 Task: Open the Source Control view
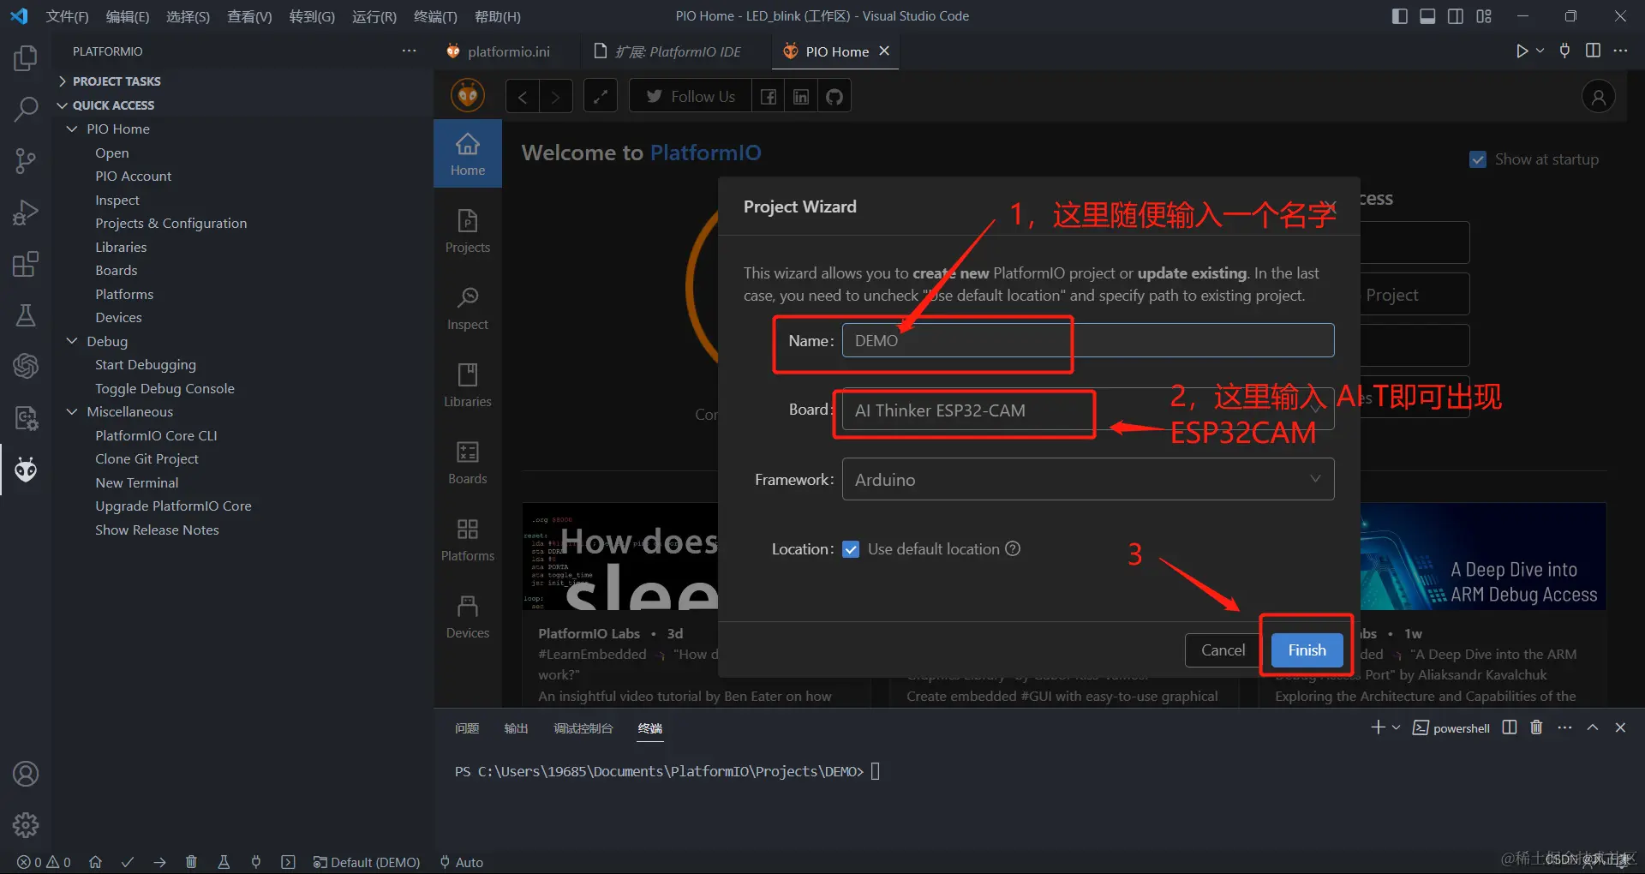26,161
